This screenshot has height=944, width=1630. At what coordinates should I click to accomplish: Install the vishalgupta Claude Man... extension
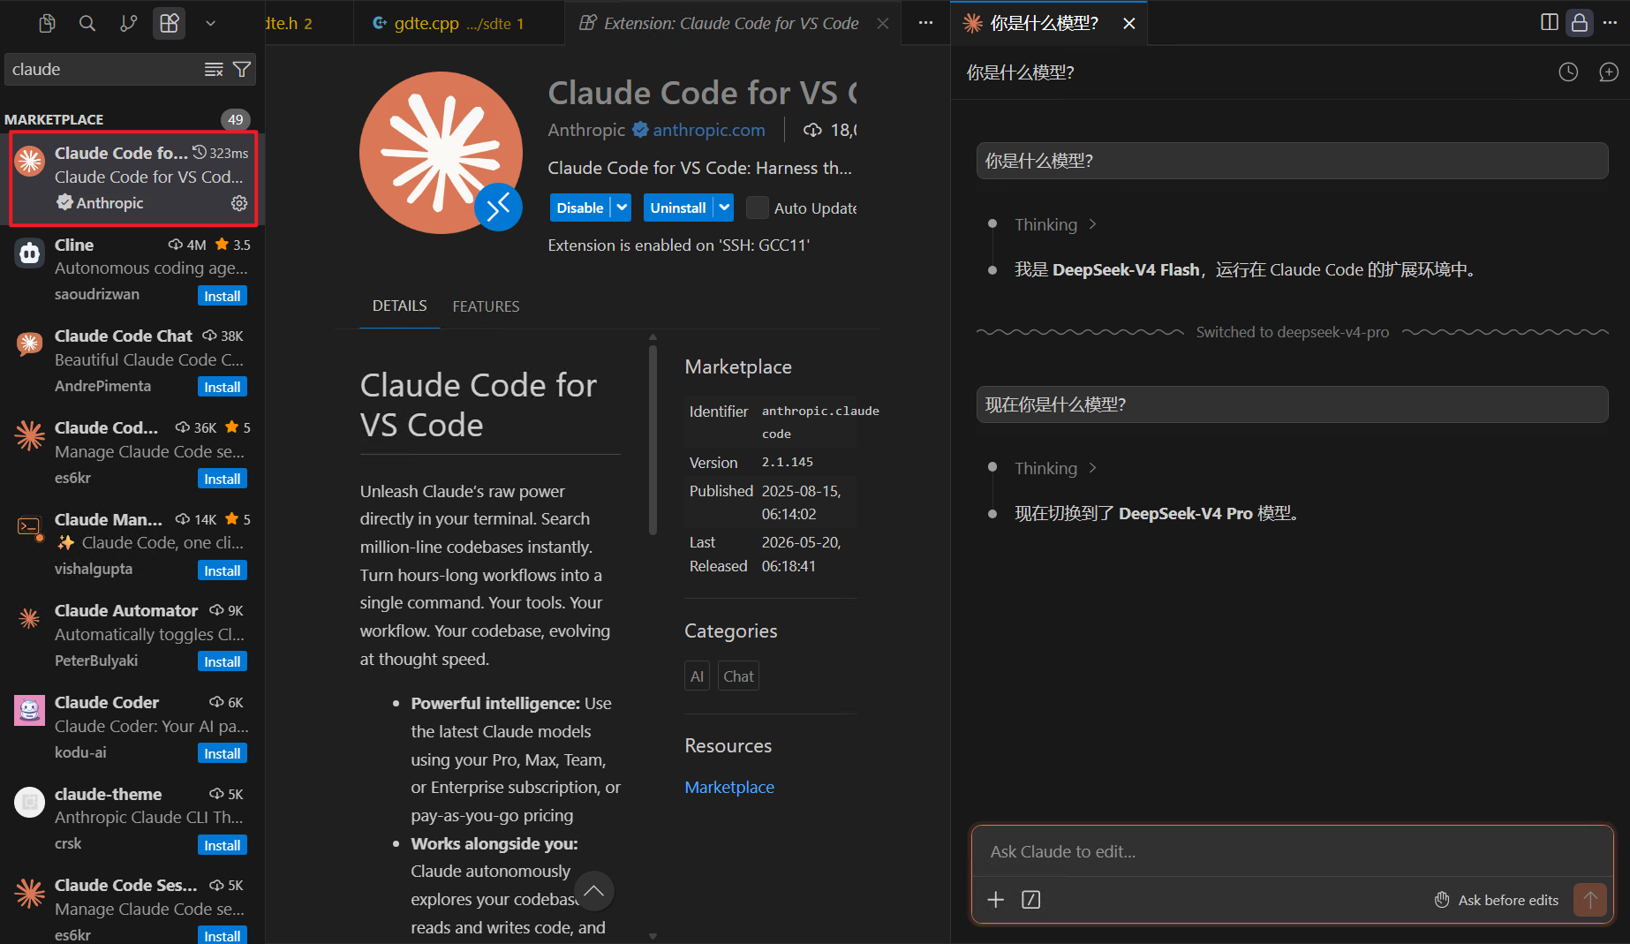click(x=223, y=570)
